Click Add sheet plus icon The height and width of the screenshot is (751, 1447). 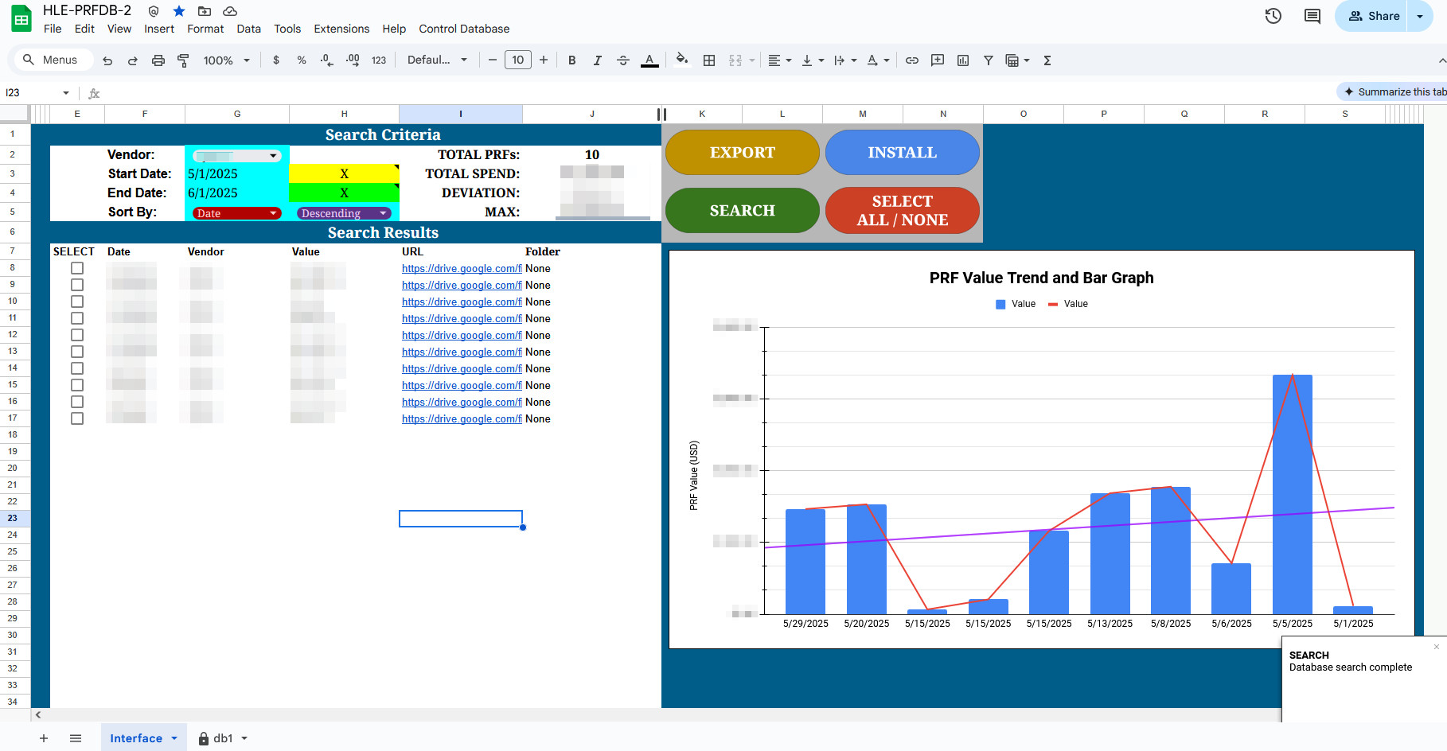pyautogui.click(x=44, y=738)
